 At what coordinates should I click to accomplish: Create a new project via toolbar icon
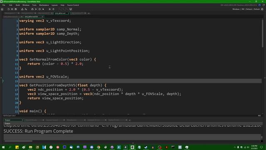point(8,9)
